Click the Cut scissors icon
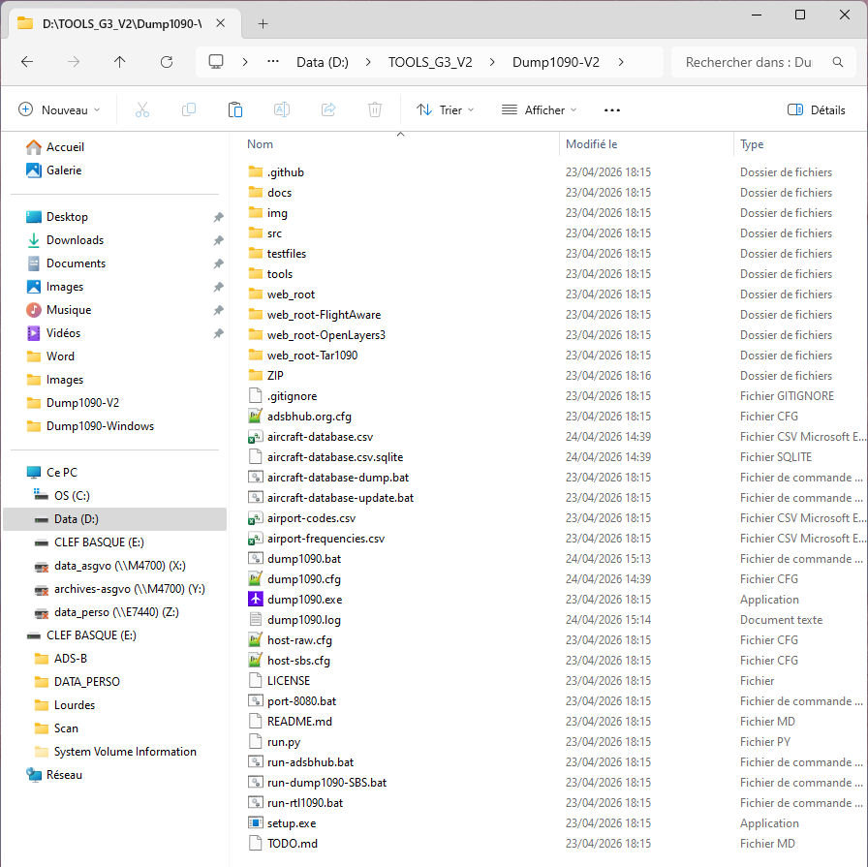The height and width of the screenshot is (867, 868). 142,109
